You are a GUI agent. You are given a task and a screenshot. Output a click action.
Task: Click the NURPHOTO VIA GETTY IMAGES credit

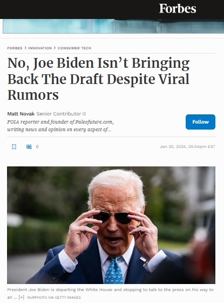click(x=54, y=298)
